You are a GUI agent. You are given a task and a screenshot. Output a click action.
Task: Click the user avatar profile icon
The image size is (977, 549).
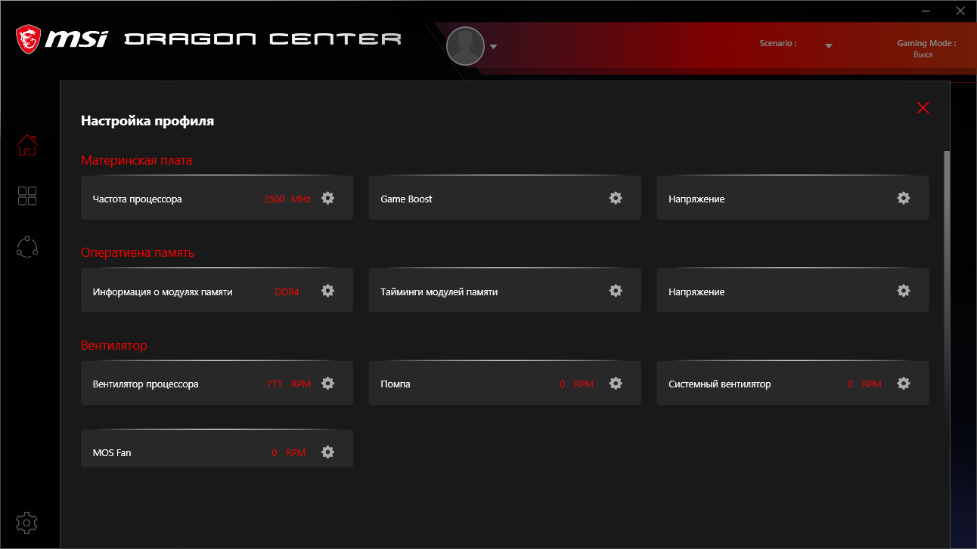coord(465,46)
